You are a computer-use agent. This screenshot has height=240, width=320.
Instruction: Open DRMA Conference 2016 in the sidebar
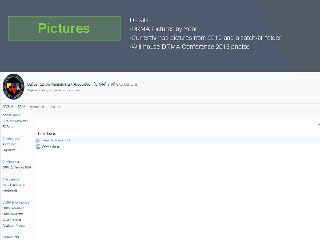pyautogui.click(x=16, y=168)
